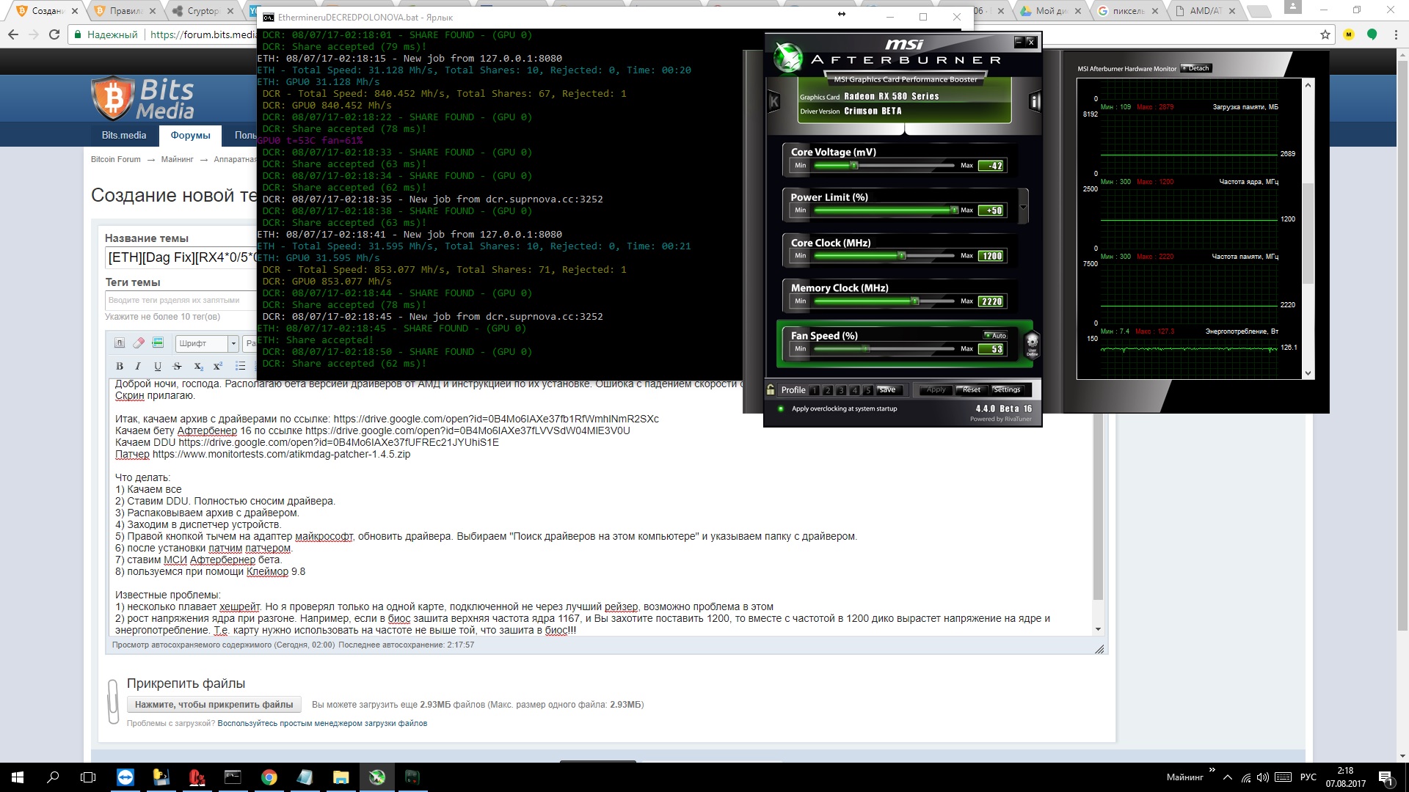Click into the Теги темы tags field
The width and height of the screenshot is (1409, 792).
coord(180,300)
